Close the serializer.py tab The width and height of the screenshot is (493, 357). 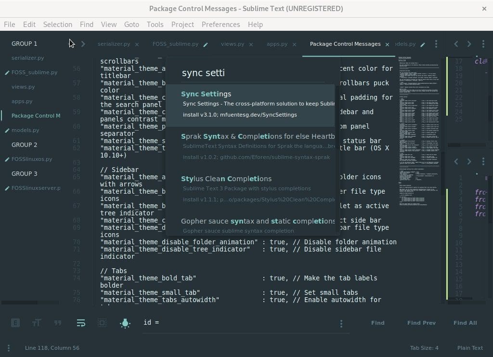[137, 44]
